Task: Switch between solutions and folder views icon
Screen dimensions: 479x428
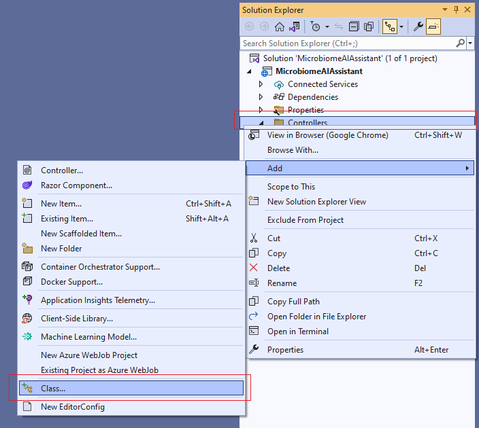Action: [295, 27]
